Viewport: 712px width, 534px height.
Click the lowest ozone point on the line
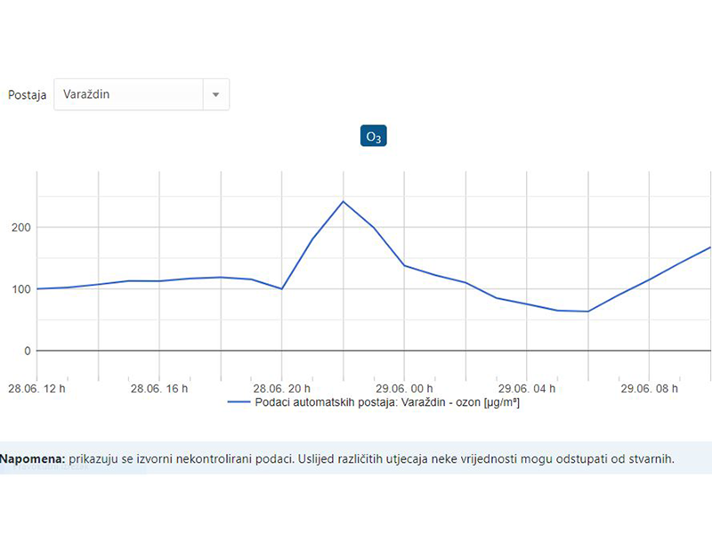pyautogui.click(x=587, y=311)
